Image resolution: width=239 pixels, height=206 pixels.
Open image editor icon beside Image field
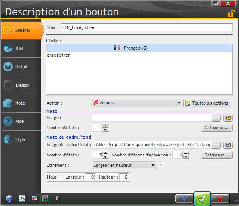click(228, 118)
